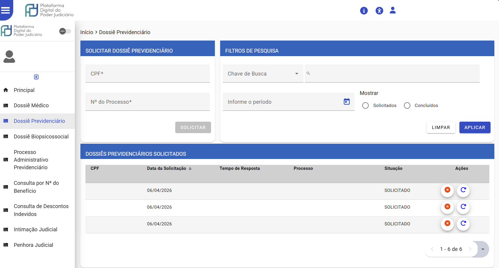This screenshot has width=499, height=268.
Task: Click the APLICAR button
Action: 475,128
